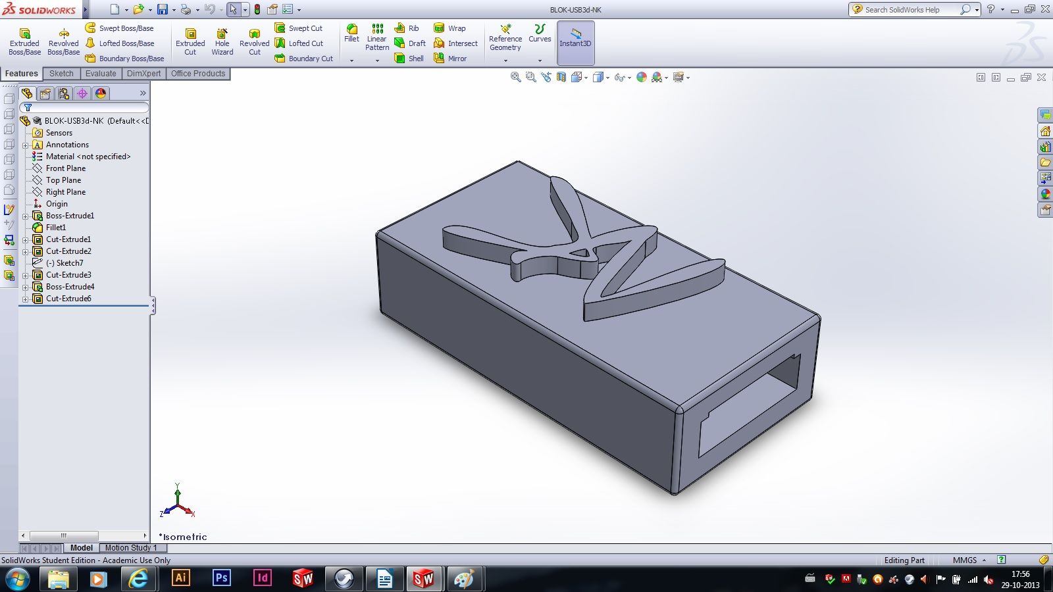Open the ConfigurationManager tab icon
Screen dimensions: 1053x592
[64, 93]
